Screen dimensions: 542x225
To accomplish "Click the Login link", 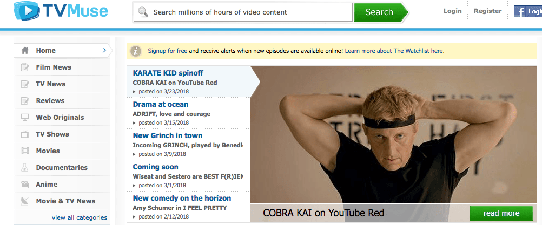I will (x=452, y=11).
